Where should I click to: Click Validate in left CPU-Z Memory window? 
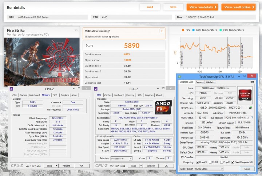click(66, 166)
